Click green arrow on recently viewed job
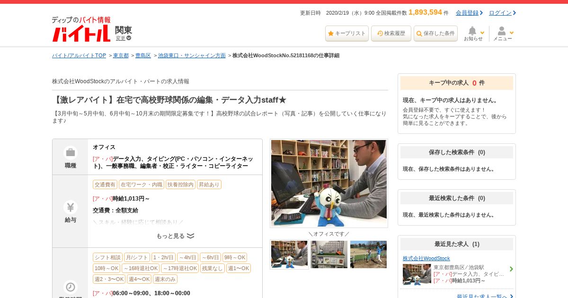 click(511, 269)
